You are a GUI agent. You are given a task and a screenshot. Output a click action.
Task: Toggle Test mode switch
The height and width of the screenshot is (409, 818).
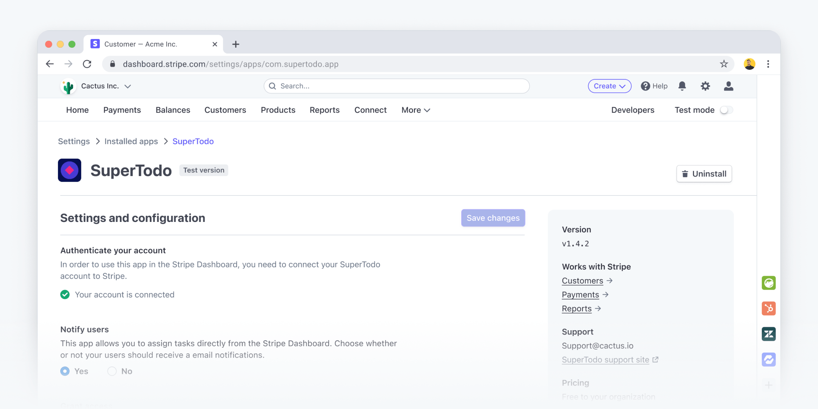(x=727, y=110)
